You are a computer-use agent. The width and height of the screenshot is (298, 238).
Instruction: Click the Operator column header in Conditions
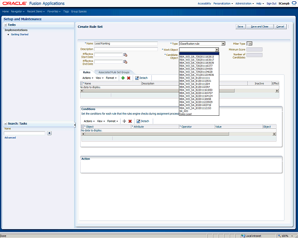[x=197, y=126]
